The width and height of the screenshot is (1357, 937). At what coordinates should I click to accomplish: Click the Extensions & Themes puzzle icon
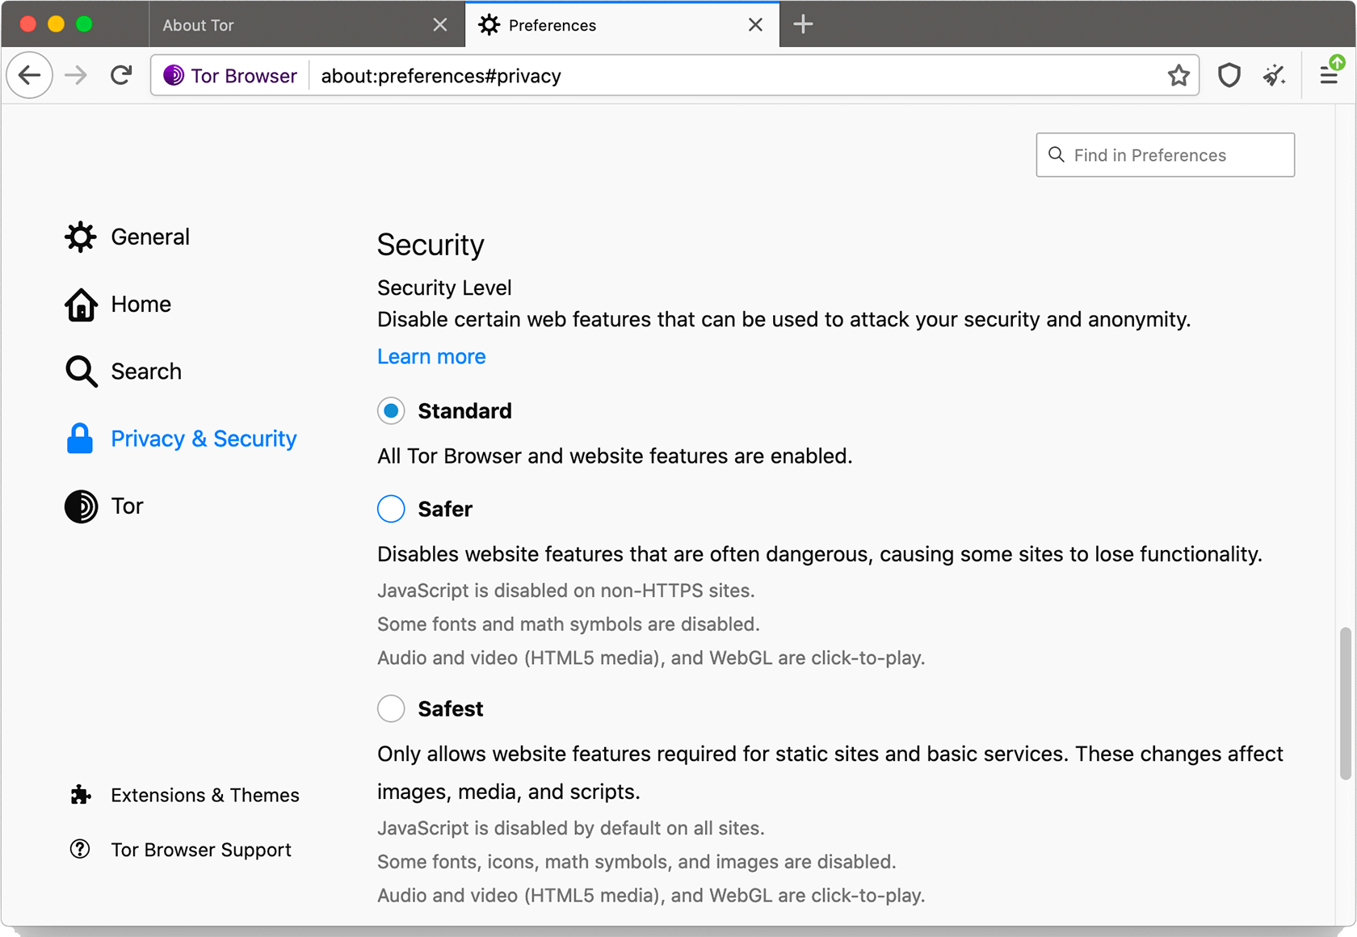80,795
